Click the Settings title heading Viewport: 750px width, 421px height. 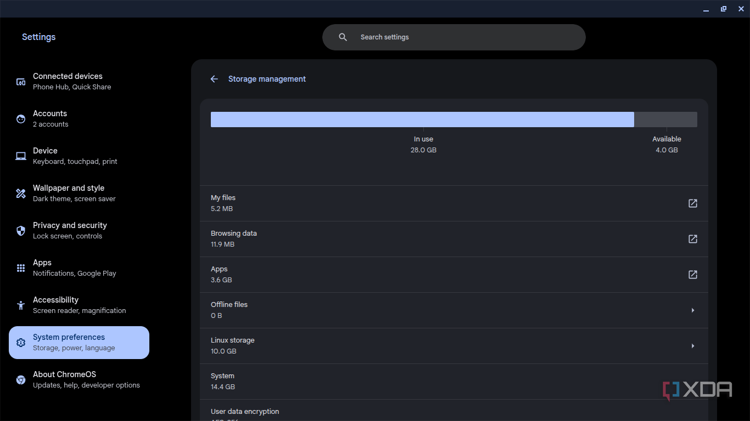[38, 37]
